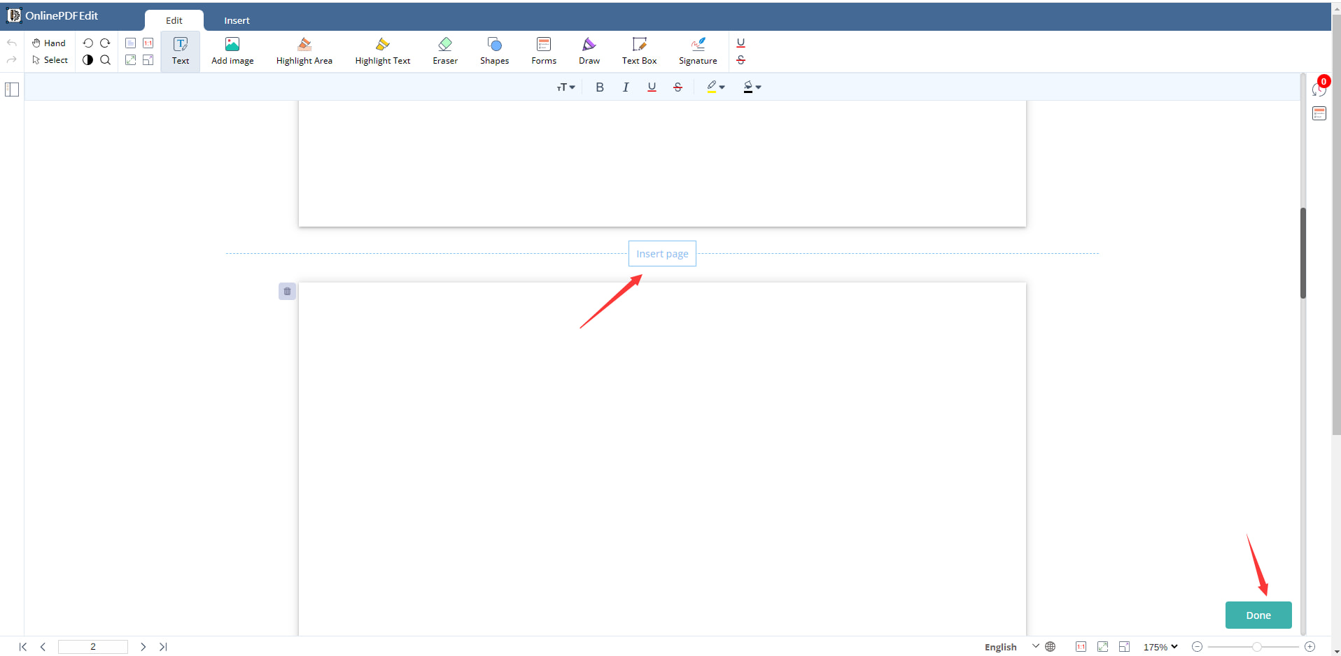Switch to the Edit tab
1341x656 pixels.
(x=174, y=20)
